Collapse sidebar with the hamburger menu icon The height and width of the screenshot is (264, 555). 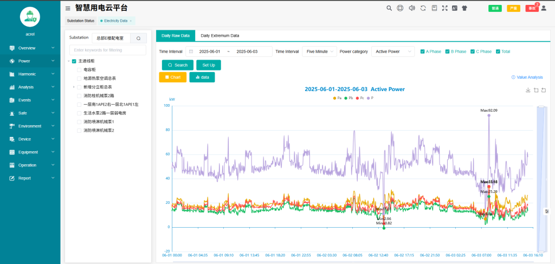pos(68,9)
